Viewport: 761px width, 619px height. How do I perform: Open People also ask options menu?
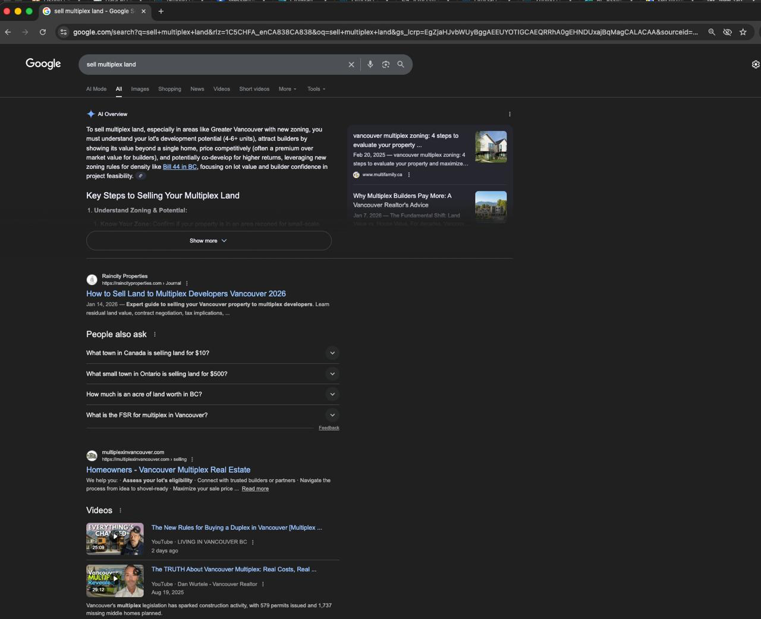click(155, 334)
